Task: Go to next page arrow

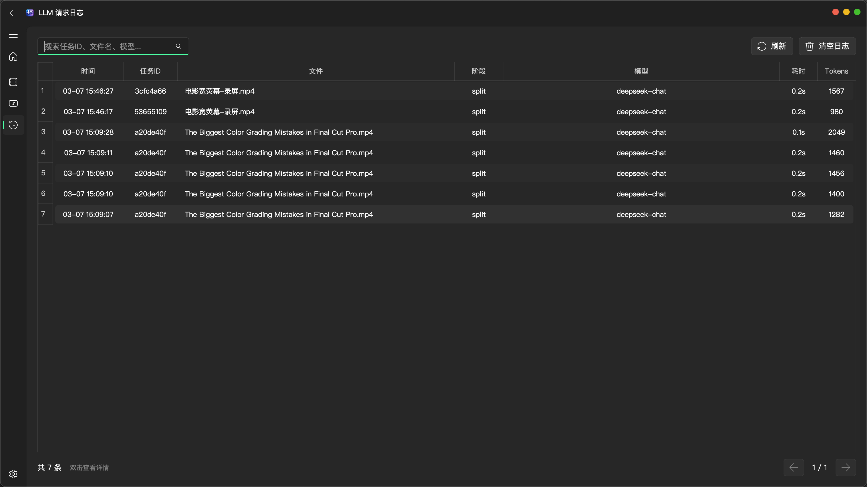Action: [845, 468]
